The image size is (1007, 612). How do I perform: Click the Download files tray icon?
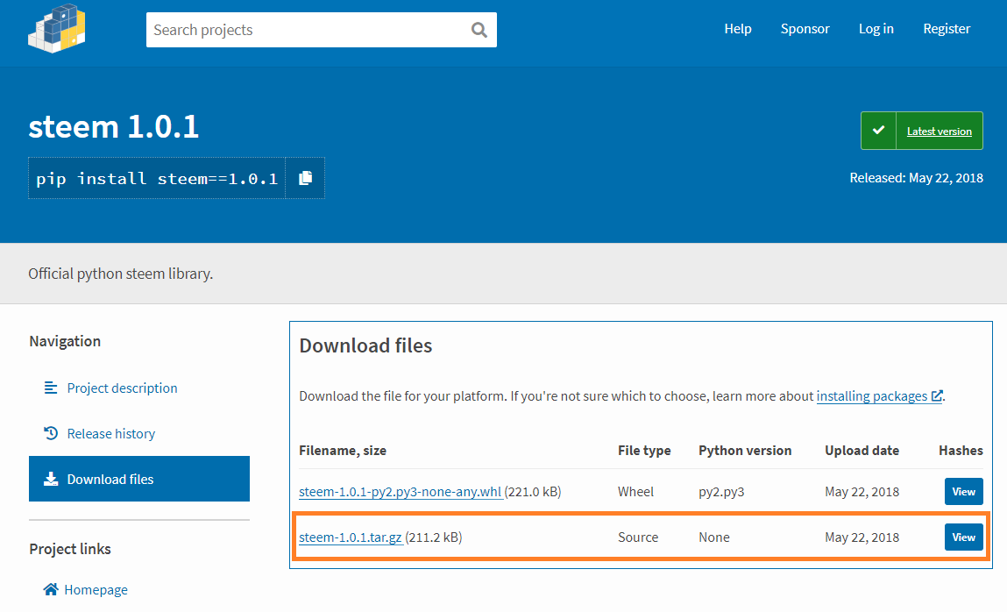tap(51, 479)
